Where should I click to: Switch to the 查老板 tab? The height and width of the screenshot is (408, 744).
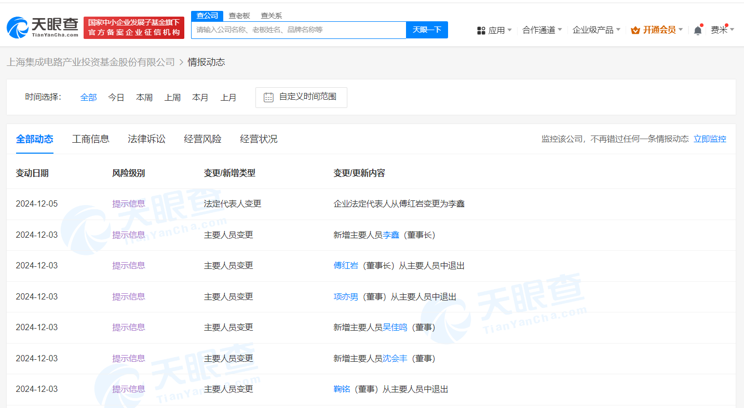(x=239, y=16)
